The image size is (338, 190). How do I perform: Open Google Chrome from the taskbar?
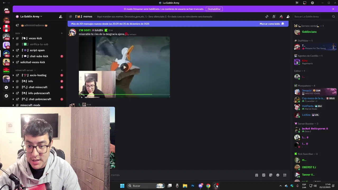tap(208, 186)
